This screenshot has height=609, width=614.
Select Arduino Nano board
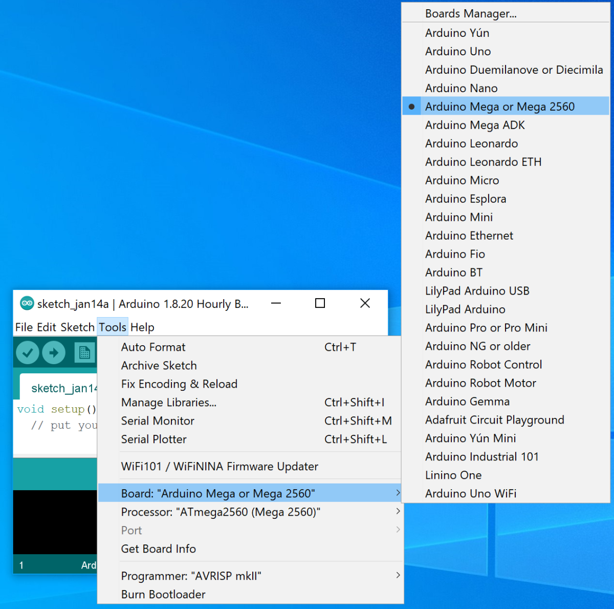pyautogui.click(x=506, y=88)
